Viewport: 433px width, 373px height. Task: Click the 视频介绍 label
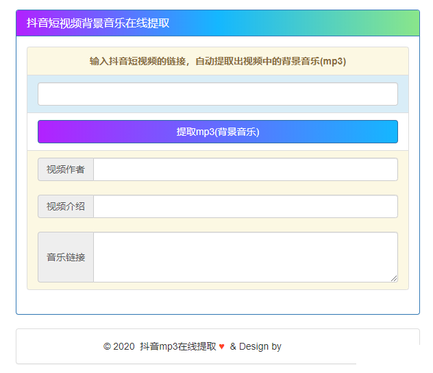tap(66, 206)
